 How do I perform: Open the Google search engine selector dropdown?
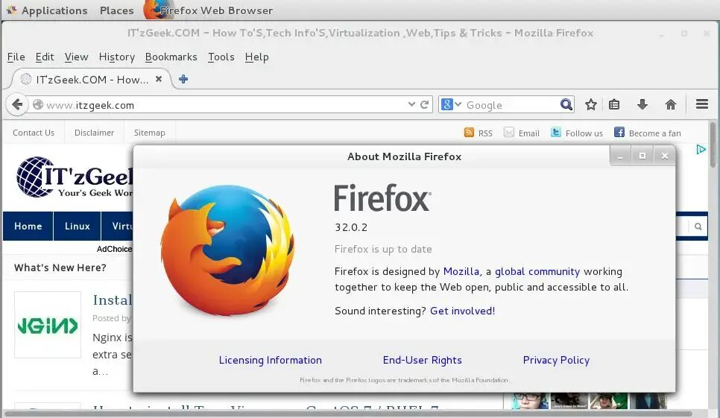click(x=452, y=104)
